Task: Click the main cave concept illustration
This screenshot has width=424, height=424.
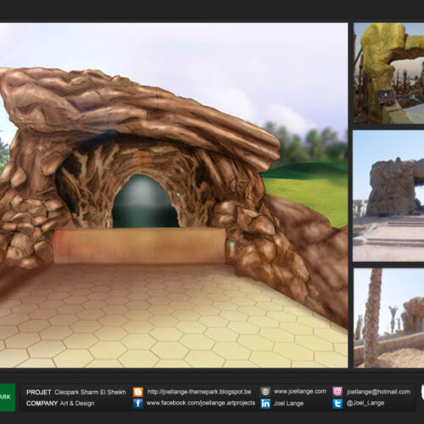Action: [174, 195]
